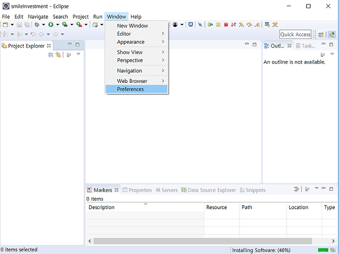
Task: Click the Resource column header
Action: [x=222, y=207]
